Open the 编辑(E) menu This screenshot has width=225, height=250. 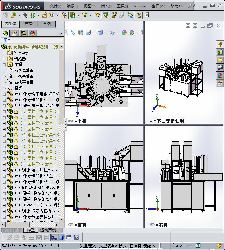[72, 6]
